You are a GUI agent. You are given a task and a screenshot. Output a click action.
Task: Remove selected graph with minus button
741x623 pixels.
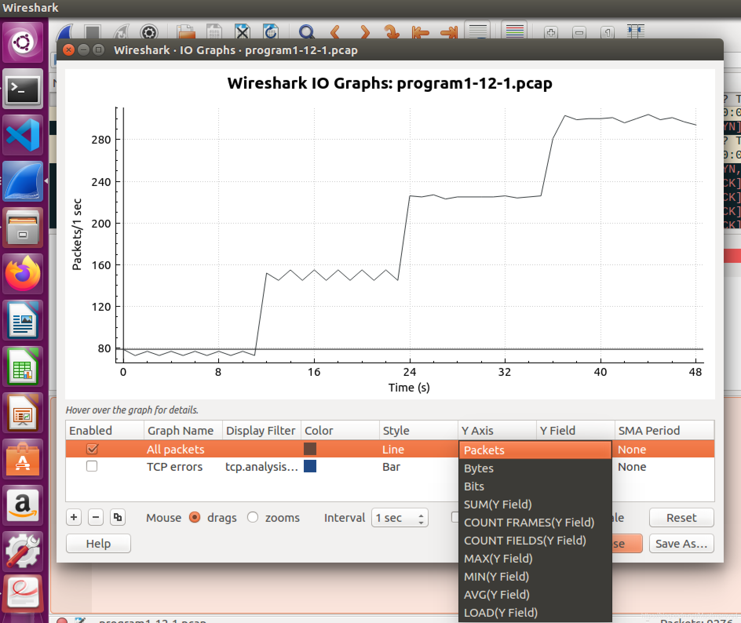pos(96,517)
